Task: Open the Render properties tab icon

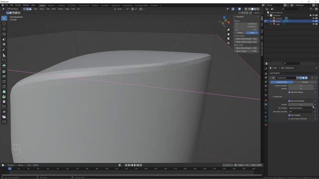Action: pos(266,74)
